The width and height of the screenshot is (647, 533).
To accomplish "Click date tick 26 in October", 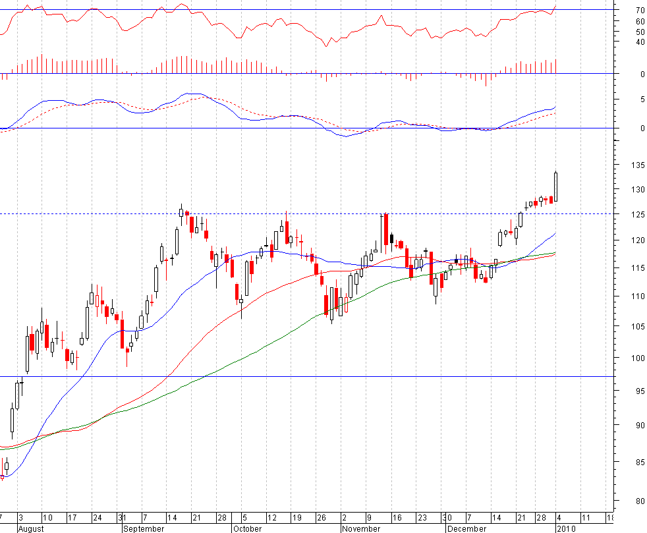I will [x=322, y=517].
